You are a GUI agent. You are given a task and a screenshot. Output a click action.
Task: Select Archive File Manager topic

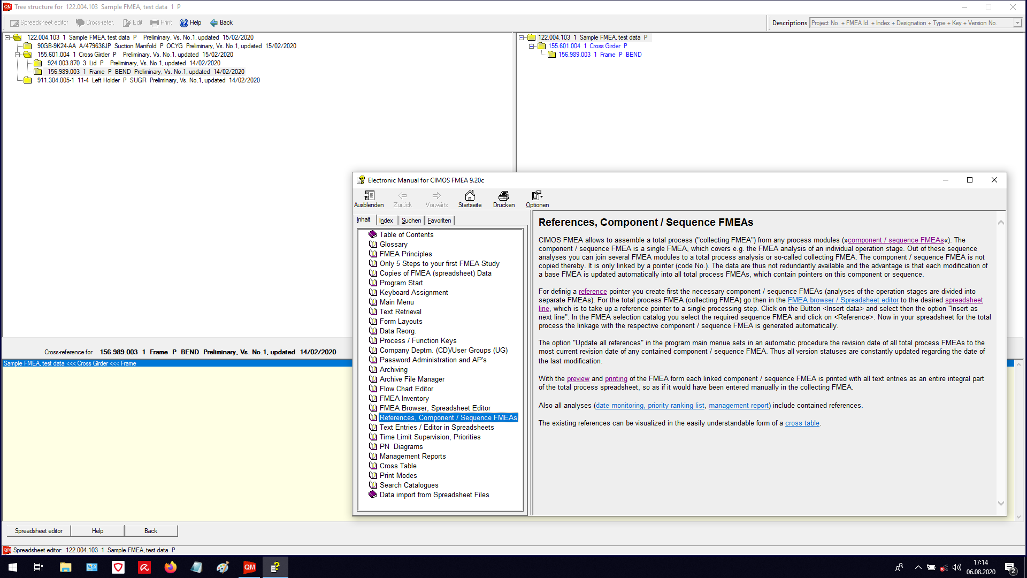click(x=412, y=379)
